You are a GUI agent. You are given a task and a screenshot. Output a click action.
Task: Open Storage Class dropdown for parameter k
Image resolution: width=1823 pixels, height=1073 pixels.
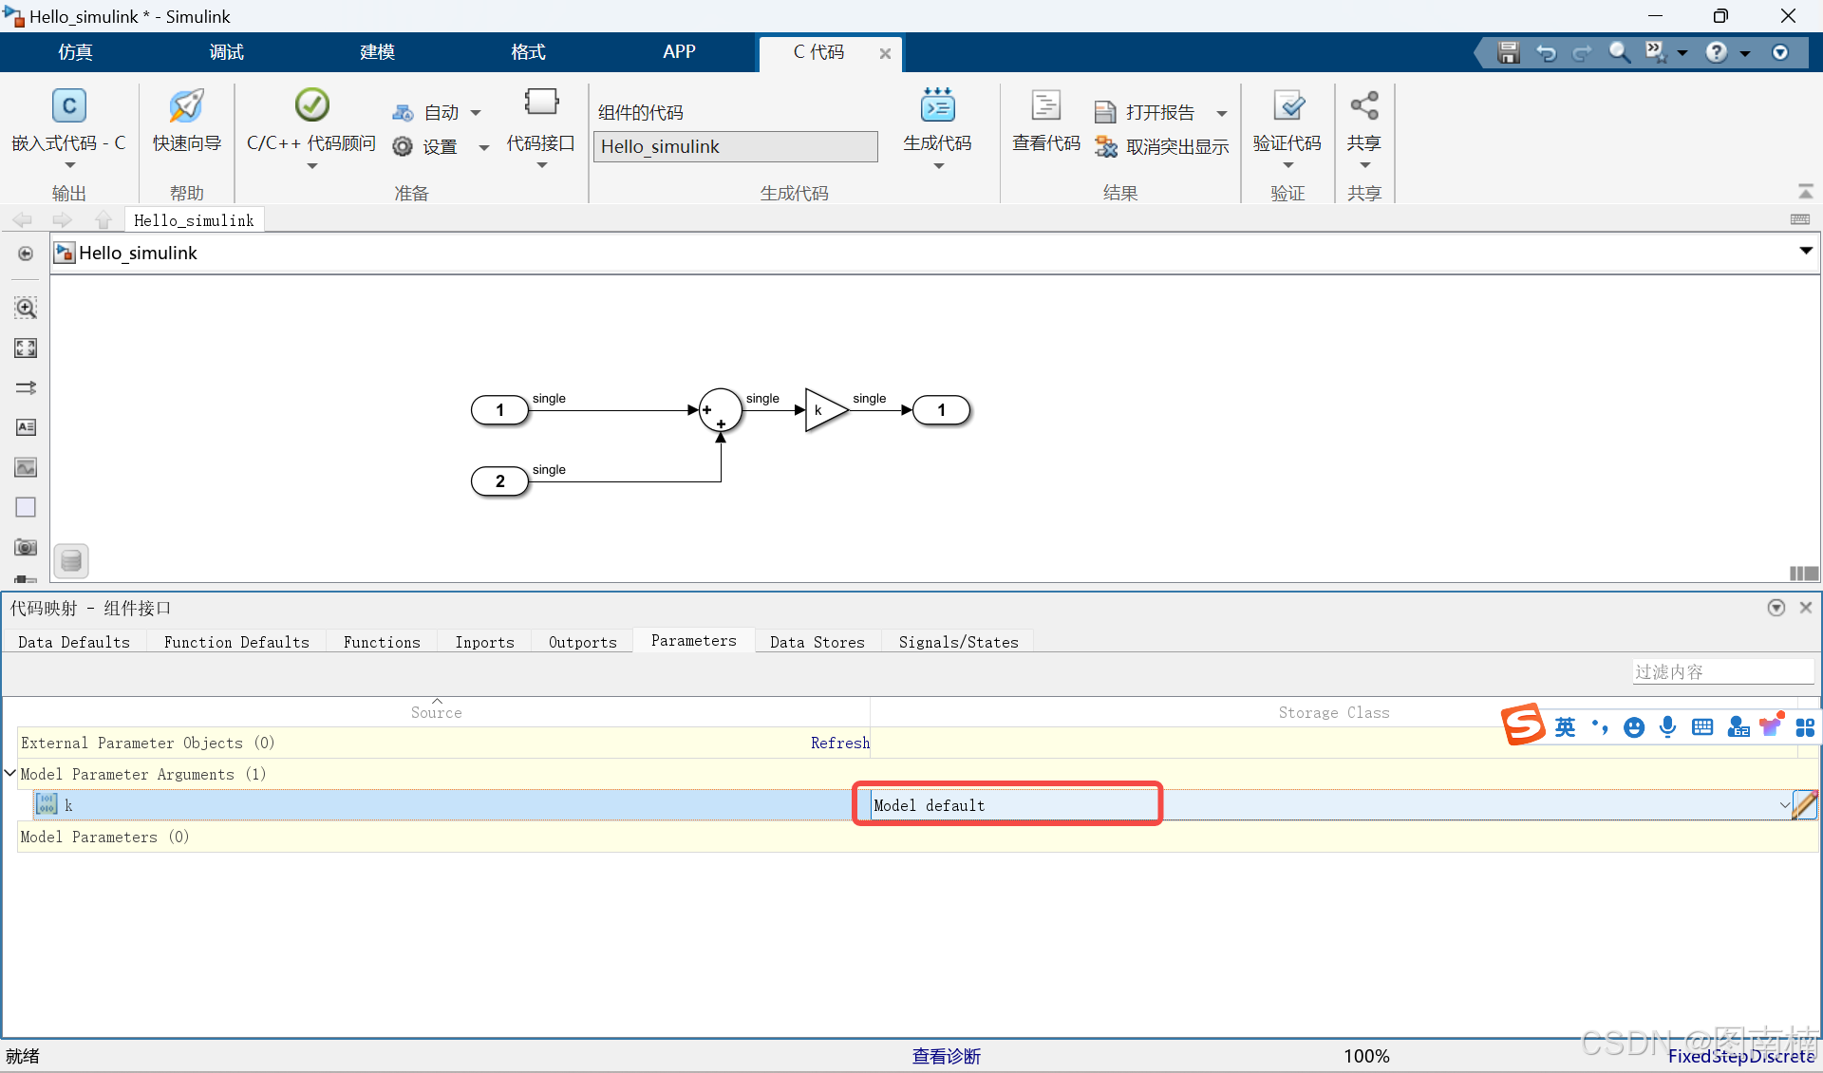(1784, 805)
